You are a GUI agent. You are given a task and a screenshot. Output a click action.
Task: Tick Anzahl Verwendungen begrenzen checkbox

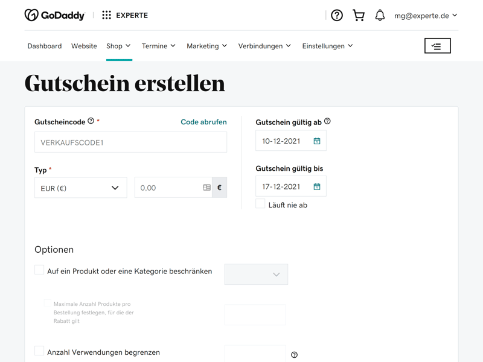pos(39,351)
